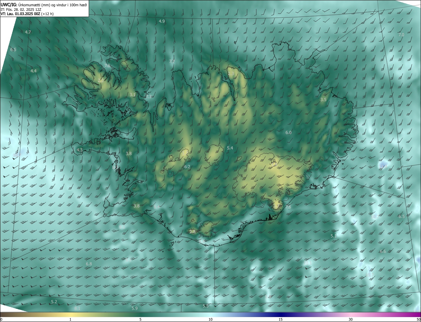The height and width of the screenshot is (322, 421).
Task: Click the 5.4 value label
Action: pos(230,148)
